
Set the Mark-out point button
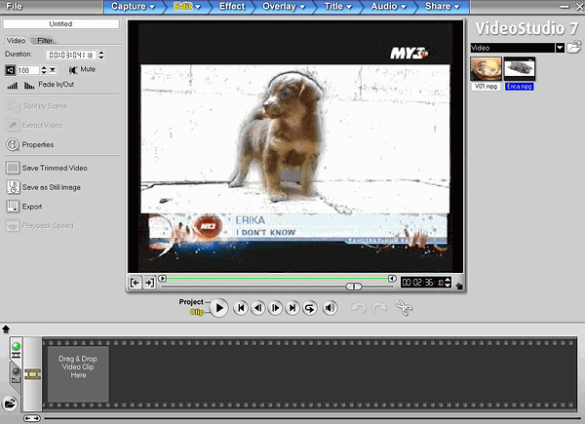tap(149, 283)
